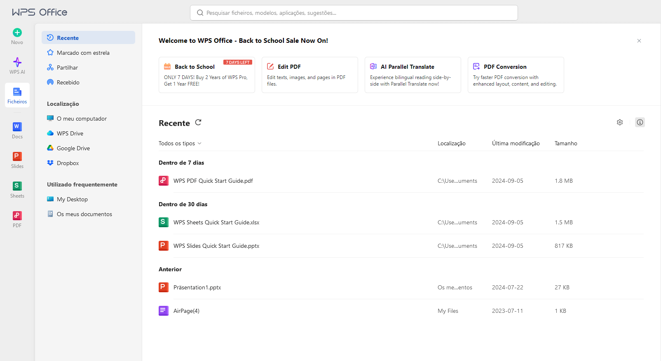661x361 pixels.
Task: Expand the Todos os tipos filter
Action: 180,143
